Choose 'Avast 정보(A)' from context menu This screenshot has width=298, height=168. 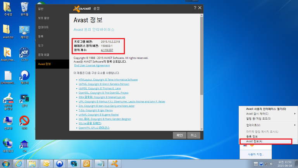point(268,141)
